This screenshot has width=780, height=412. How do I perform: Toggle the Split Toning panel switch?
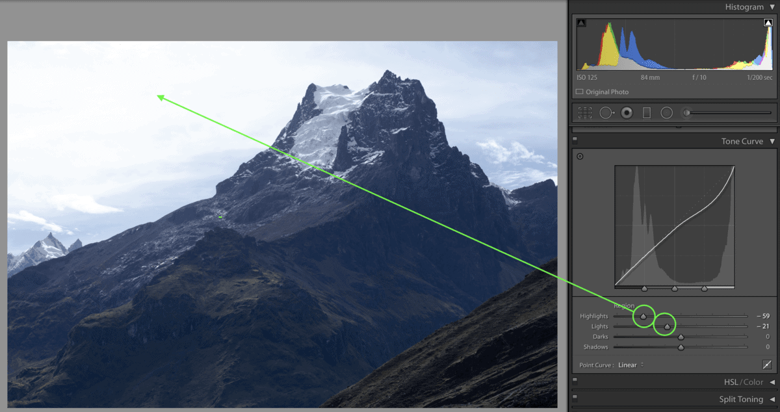[x=575, y=400]
